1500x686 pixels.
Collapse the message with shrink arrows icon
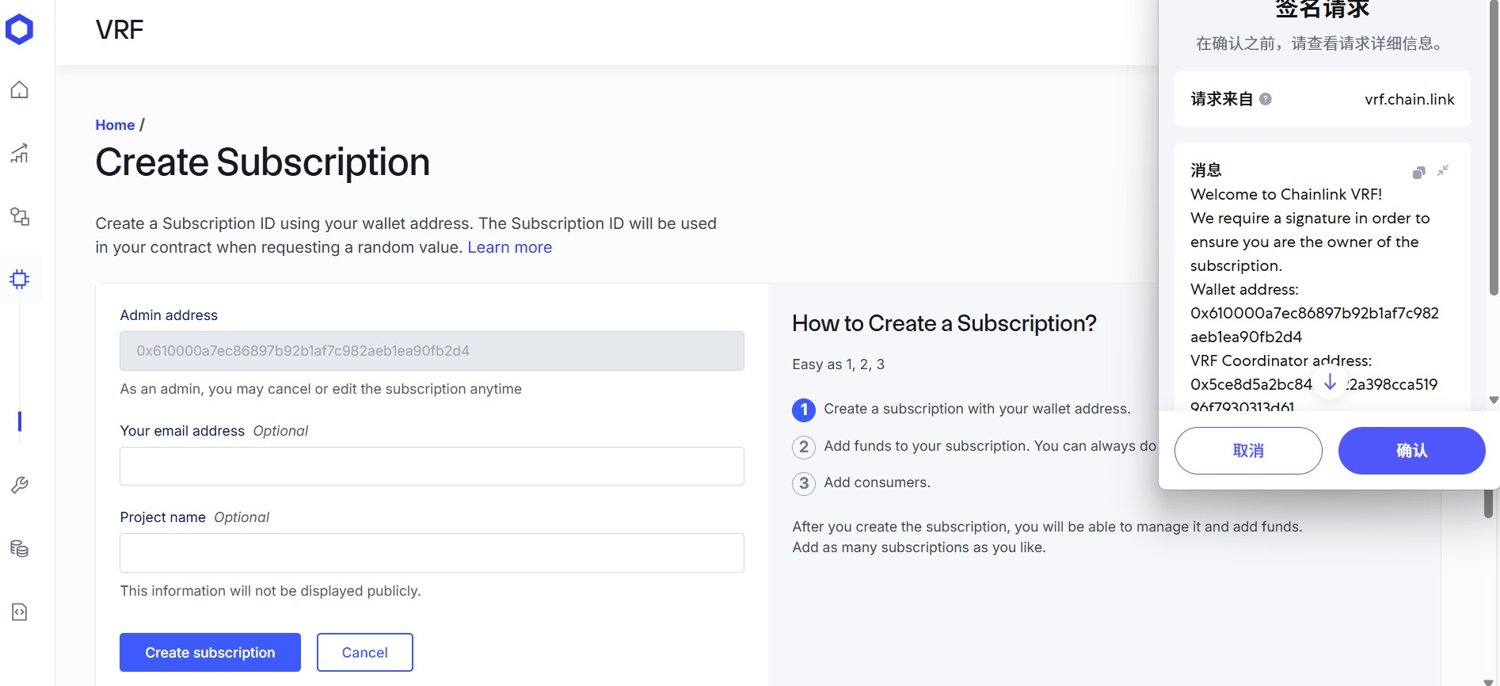pos(1443,170)
